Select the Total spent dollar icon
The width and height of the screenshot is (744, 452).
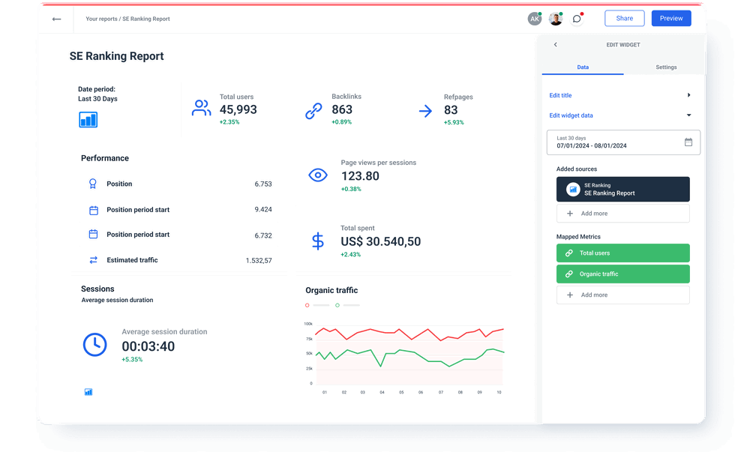click(318, 241)
